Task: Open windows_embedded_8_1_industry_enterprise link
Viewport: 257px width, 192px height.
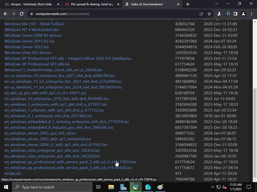Action: 67,122
